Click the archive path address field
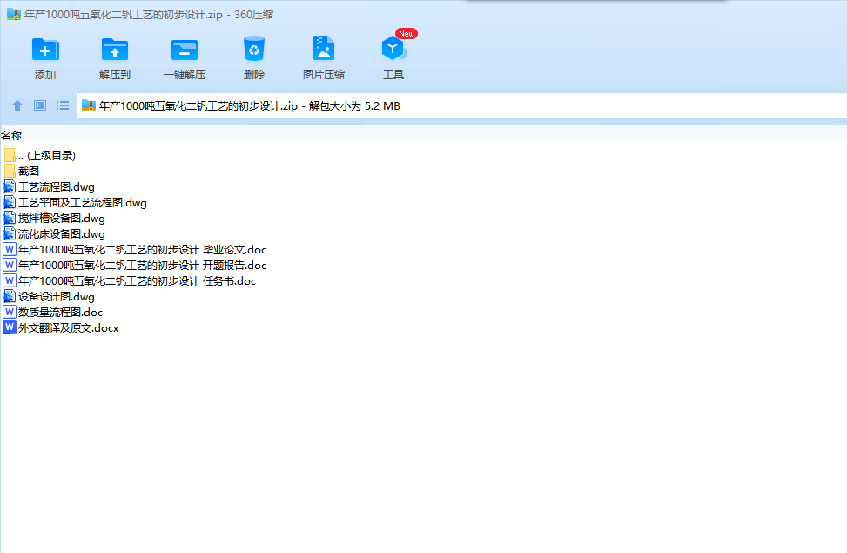 tap(462, 106)
